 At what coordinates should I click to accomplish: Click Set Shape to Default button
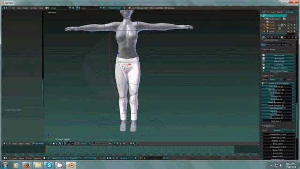tap(279, 68)
